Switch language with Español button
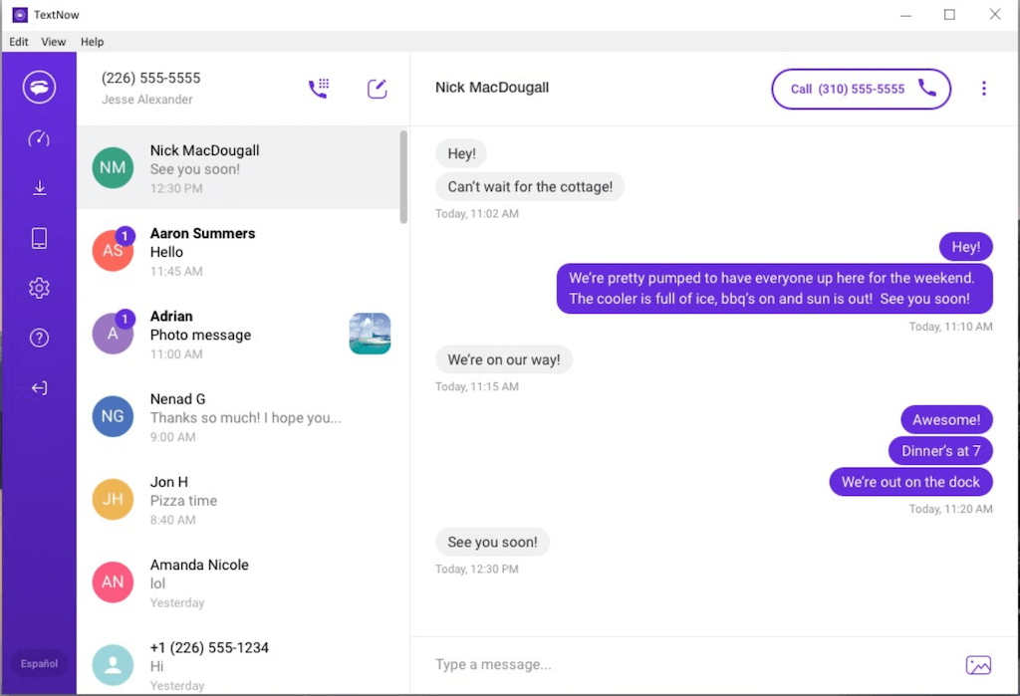This screenshot has height=696, width=1020. click(39, 663)
